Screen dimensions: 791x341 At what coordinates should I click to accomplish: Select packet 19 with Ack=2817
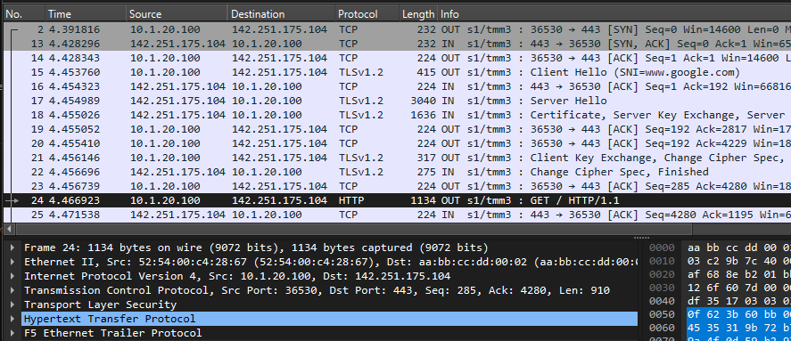pos(398,129)
